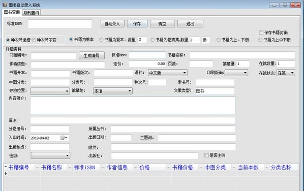Click the 备注 input field
305x191 pixels.
(x=133, y=120)
